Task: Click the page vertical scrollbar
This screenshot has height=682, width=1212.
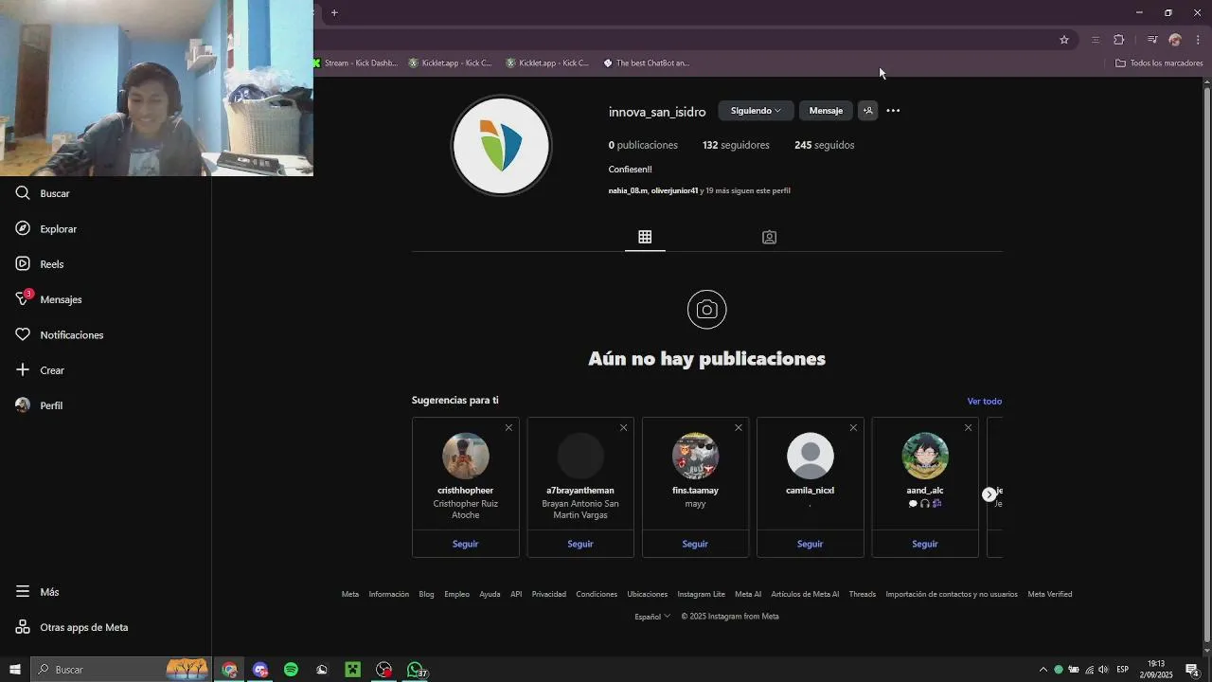Action: pos(1206,365)
